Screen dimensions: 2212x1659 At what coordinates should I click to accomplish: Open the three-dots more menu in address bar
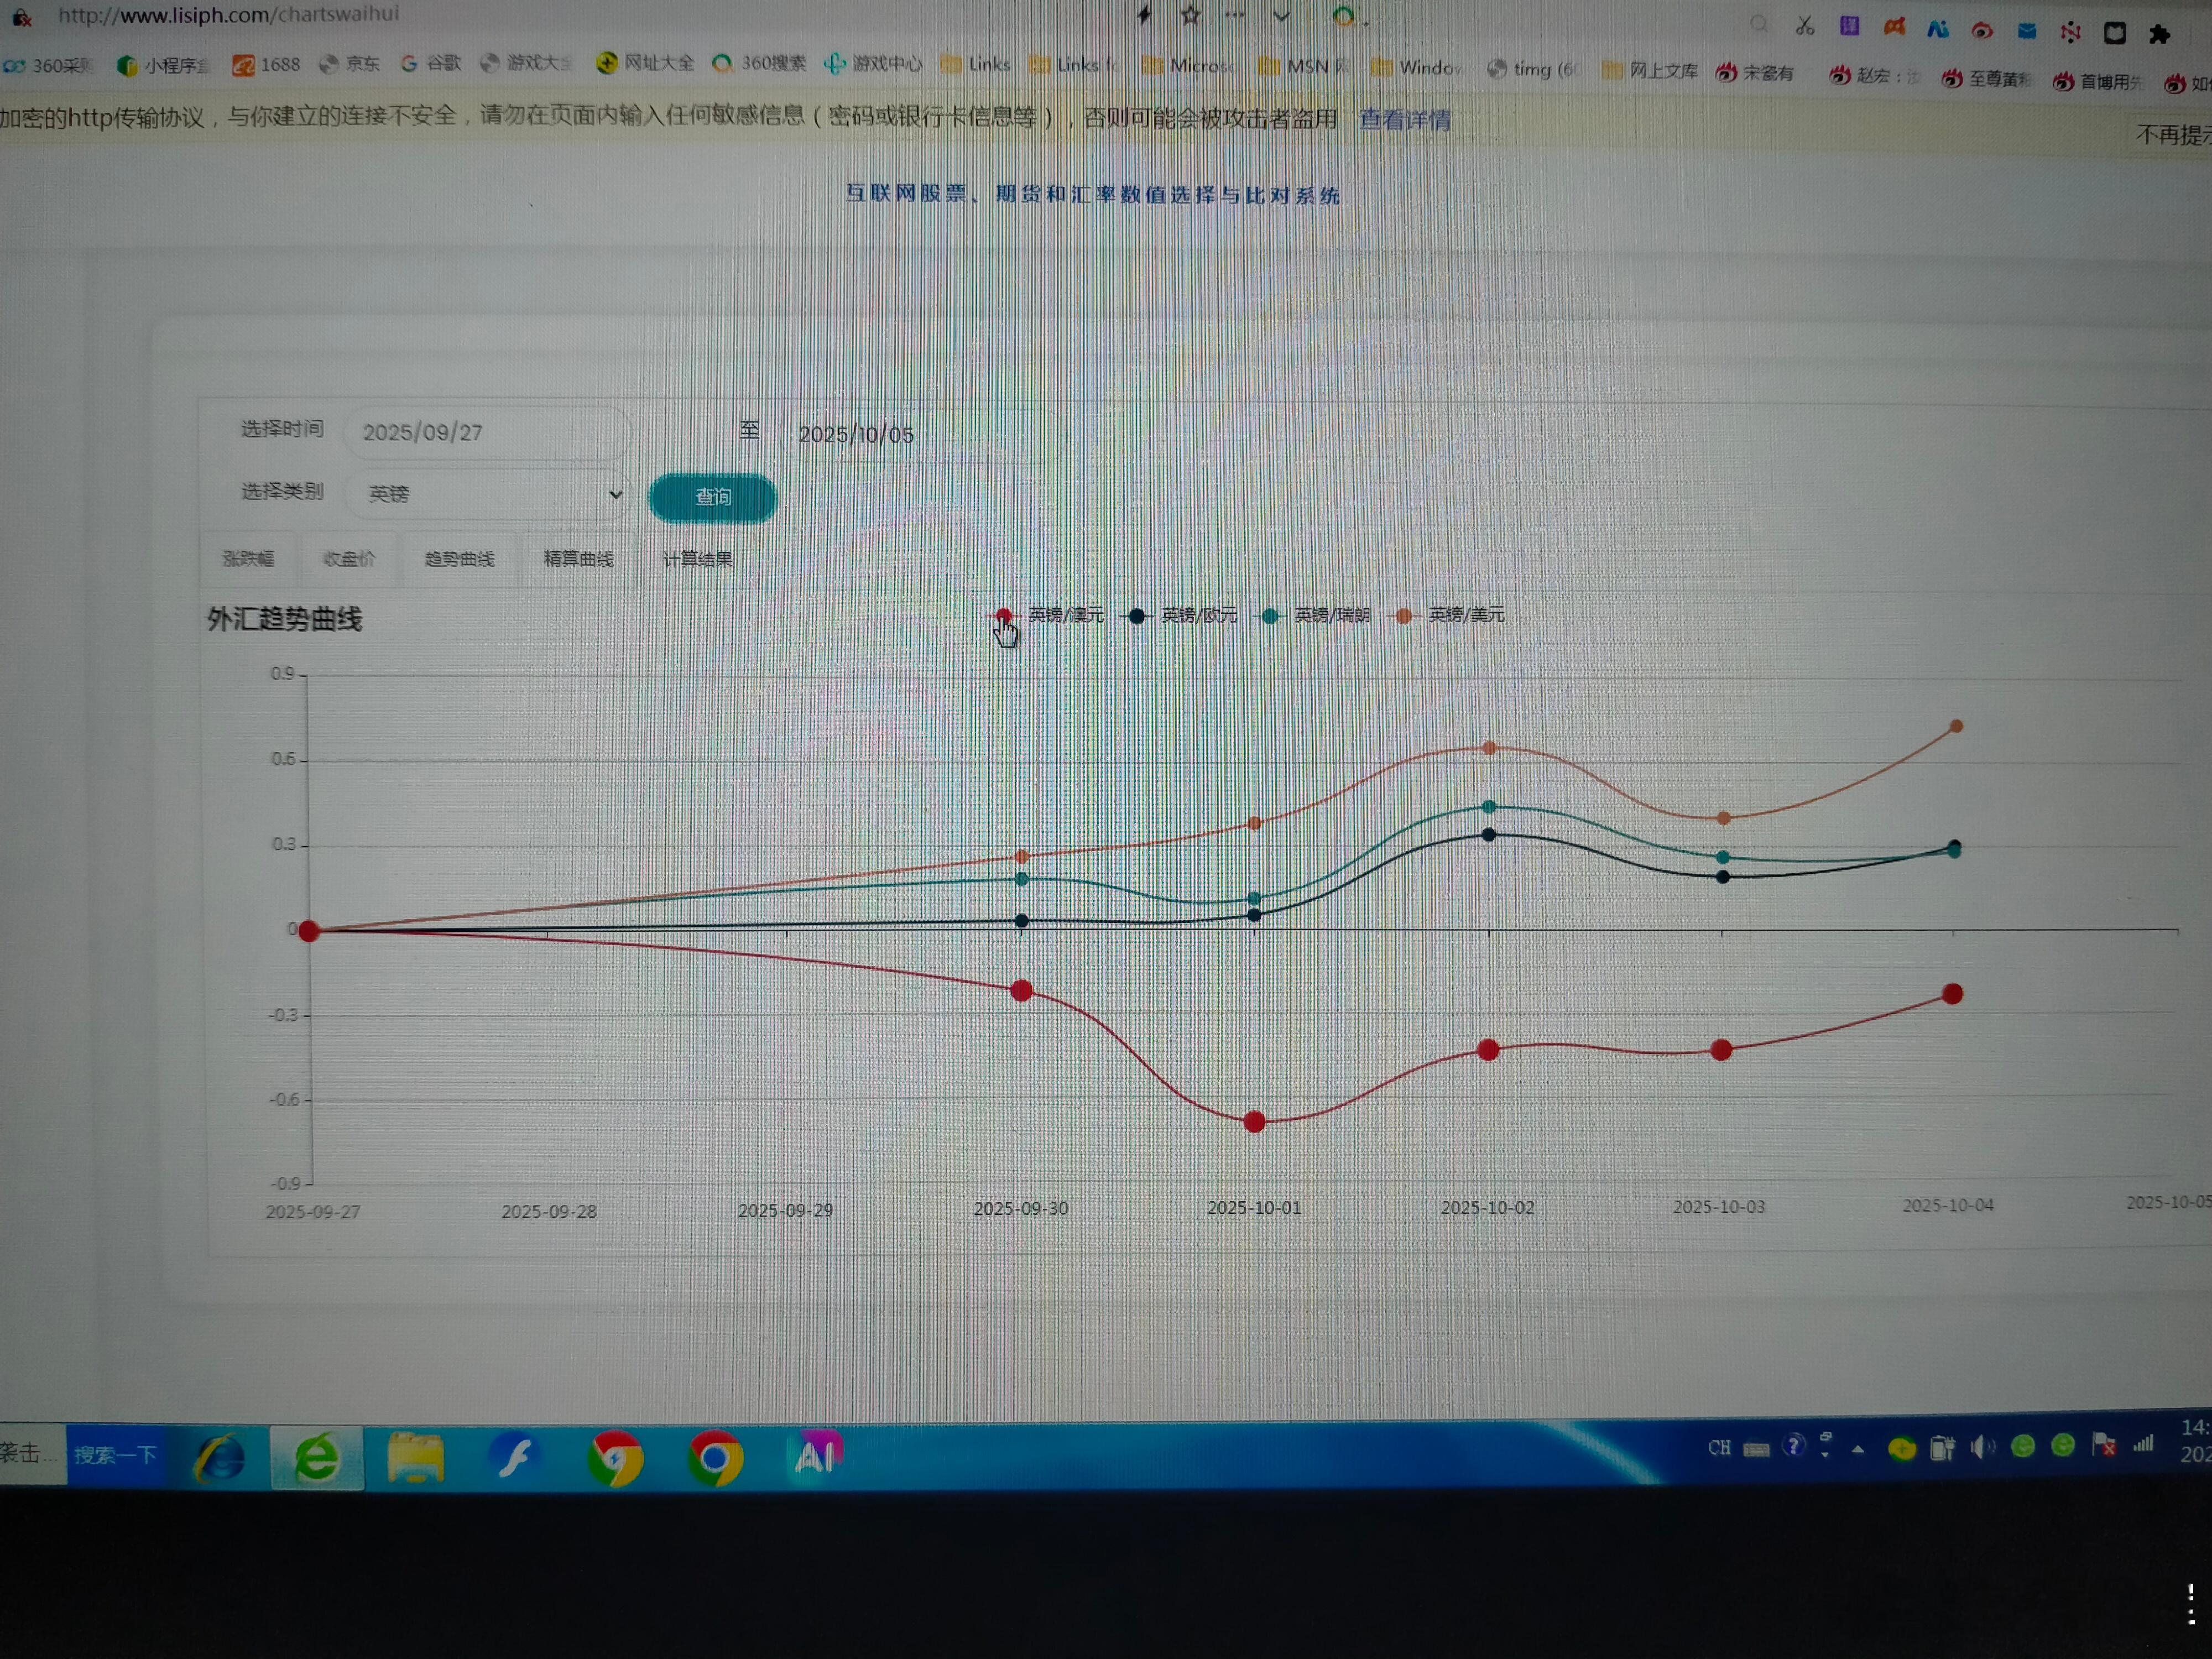click(1235, 15)
